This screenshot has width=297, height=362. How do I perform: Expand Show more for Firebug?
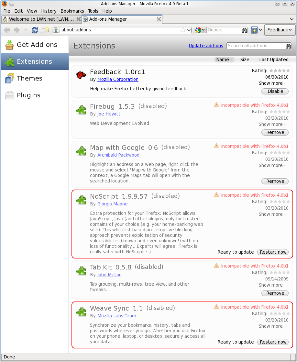point(272,124)
